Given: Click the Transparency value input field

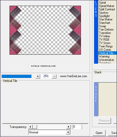Looking at the screenshot, I should pos(77,127).
